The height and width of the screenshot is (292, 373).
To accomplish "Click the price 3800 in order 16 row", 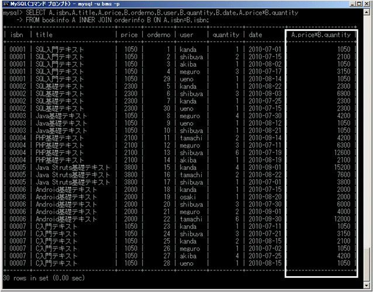I will coord(130,174).
